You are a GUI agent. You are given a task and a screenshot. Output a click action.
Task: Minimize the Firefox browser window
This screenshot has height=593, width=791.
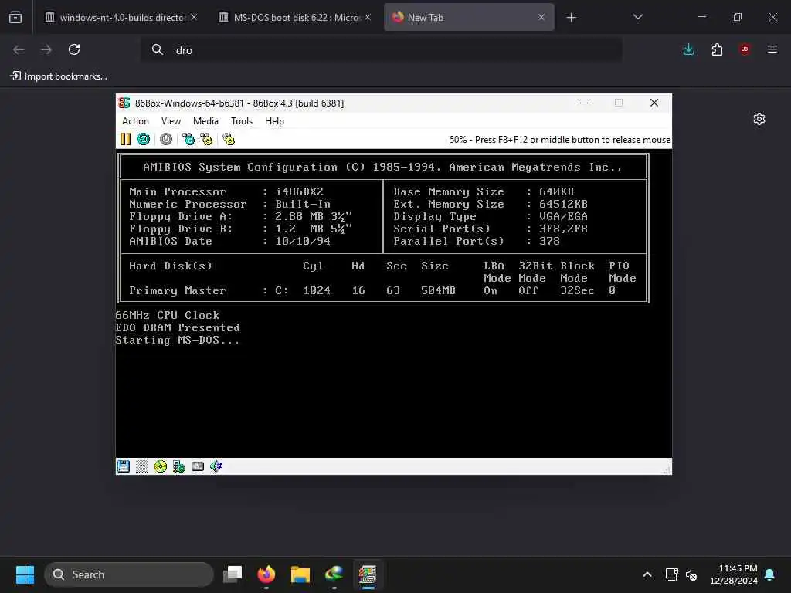[701, 17]
